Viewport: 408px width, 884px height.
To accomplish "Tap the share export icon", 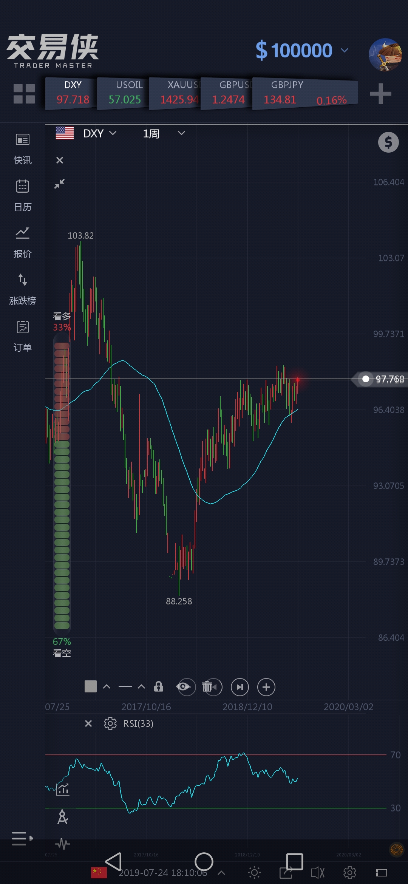I will pos(286,873).
